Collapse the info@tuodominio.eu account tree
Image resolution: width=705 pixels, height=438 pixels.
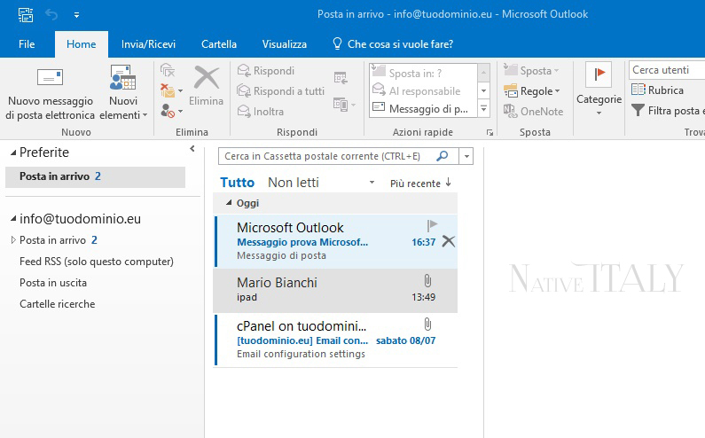13,219
